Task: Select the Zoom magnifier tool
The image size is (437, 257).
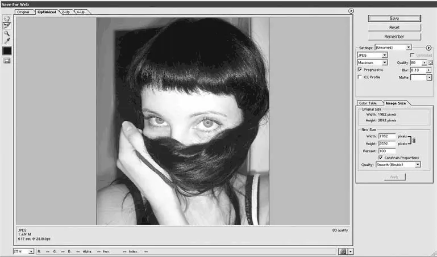Action: pos(7,33)
